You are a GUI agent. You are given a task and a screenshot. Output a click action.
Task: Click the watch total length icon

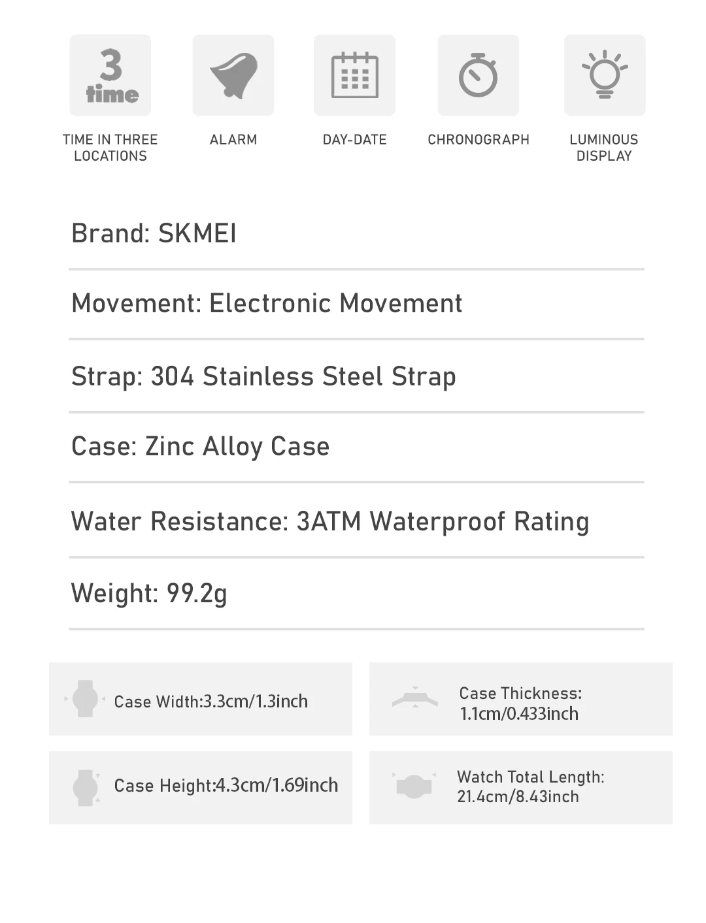414,786
